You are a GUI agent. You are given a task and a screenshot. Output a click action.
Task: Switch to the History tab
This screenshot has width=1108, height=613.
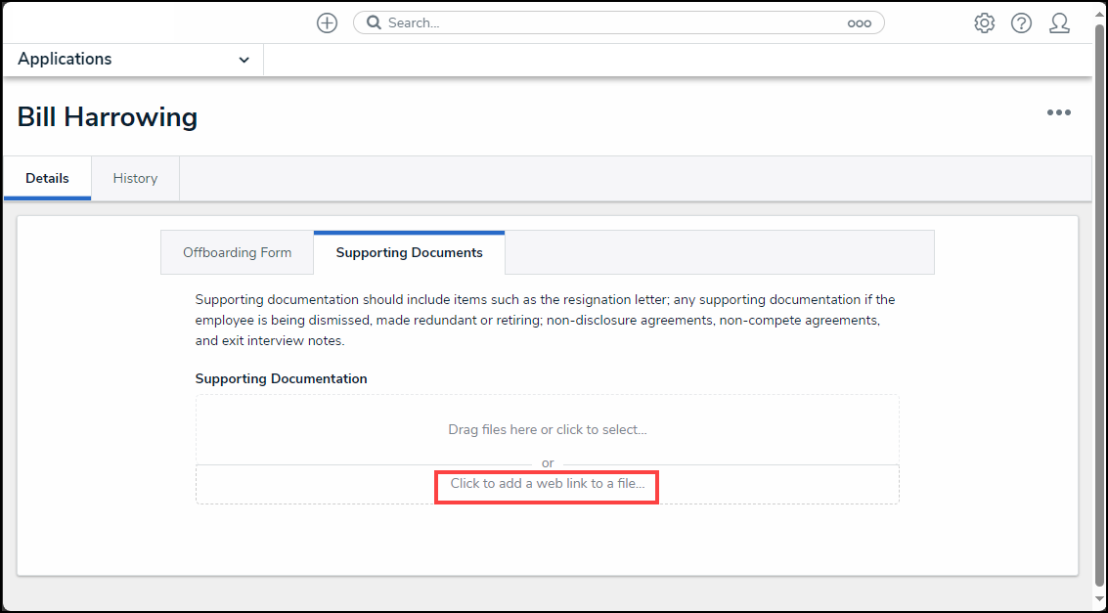(x=135, y=178)
